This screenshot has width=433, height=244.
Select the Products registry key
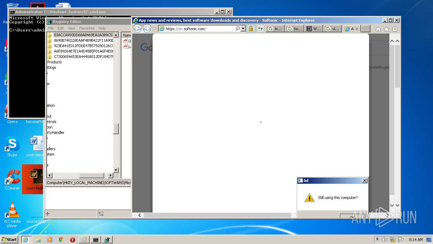(x=54, y=62)
